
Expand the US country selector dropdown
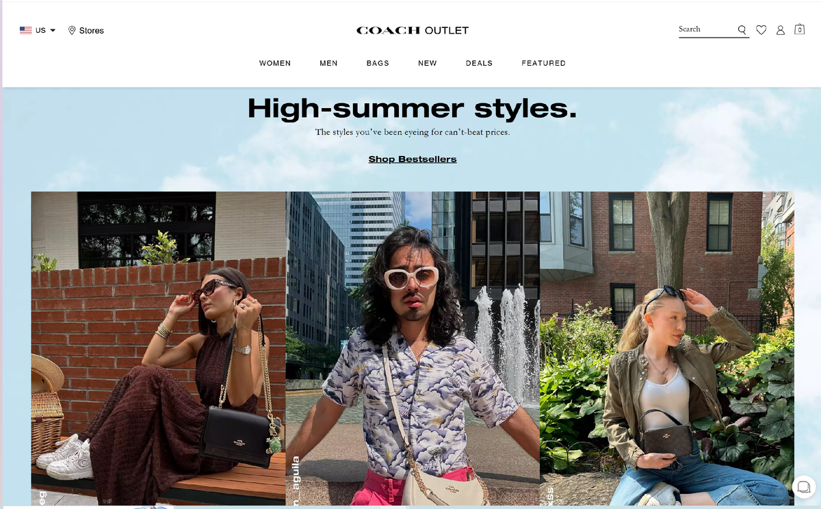point(38,30)
